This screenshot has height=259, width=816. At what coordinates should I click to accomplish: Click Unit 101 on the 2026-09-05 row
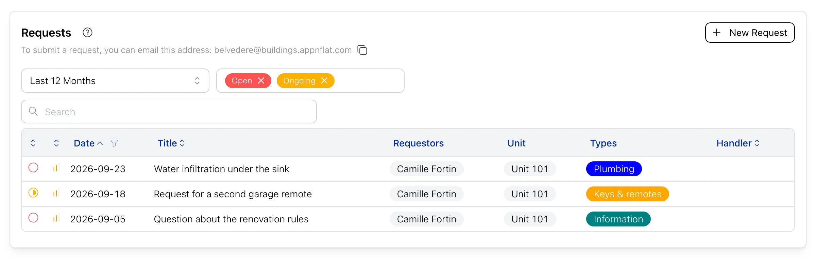point(530,219)
